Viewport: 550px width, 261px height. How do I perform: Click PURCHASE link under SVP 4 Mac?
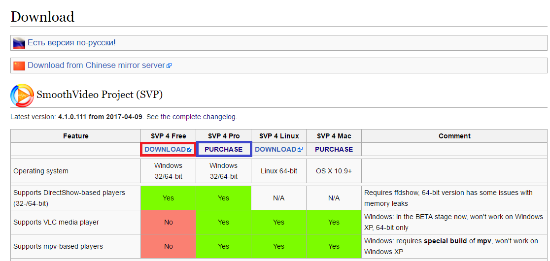pyautogui.click(x=334, y=149)
